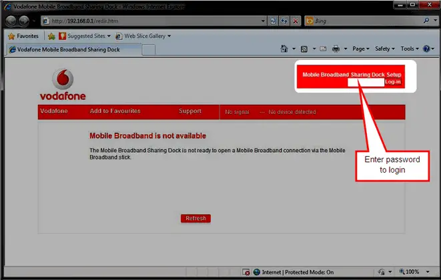This screenshot has height=280, width=441.
Task: Close the Internet Explorer window
Action: tap(429, 5)
